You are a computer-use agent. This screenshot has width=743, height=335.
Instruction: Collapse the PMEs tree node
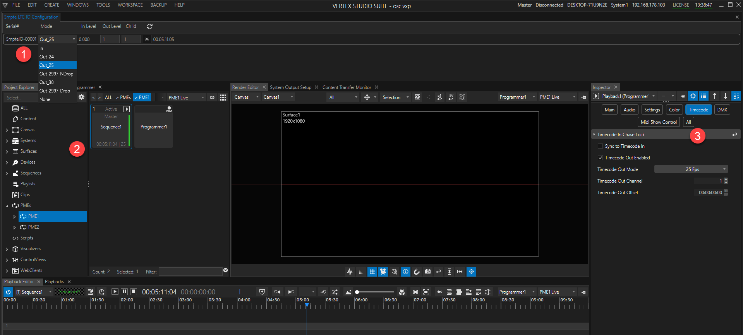point(7,206)
